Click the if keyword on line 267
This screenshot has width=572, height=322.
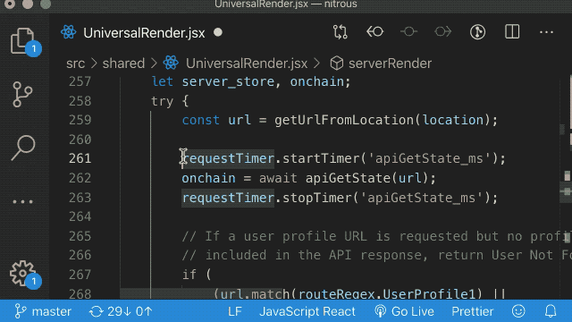189,275
